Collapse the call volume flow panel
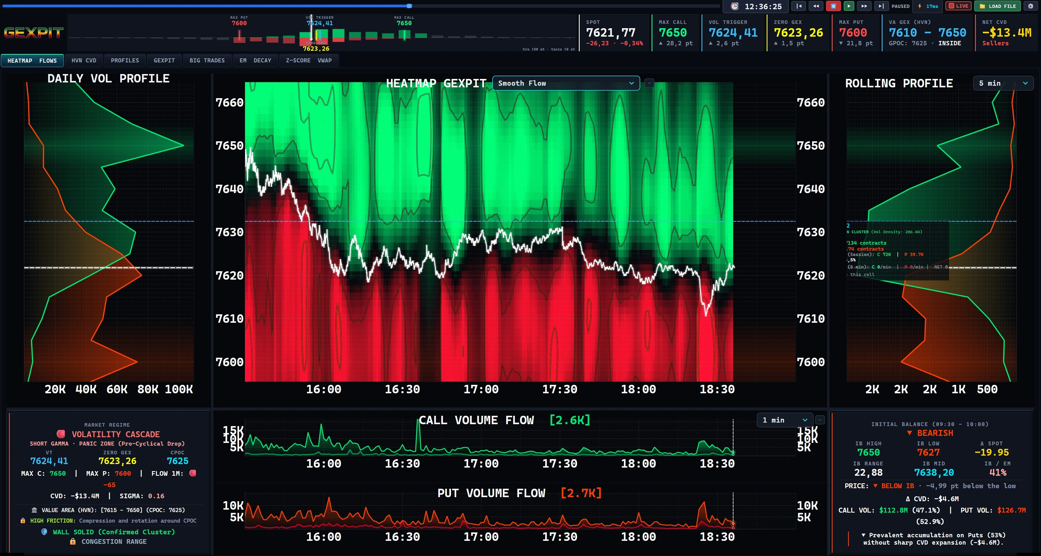This screenshot has width=1041, height=556. (820, 420)
